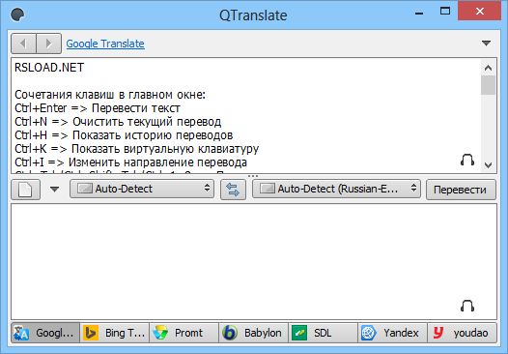Switch to the youdao service tab
The height and width of the screenshot is (354, 508).
(x=462, y=333)
